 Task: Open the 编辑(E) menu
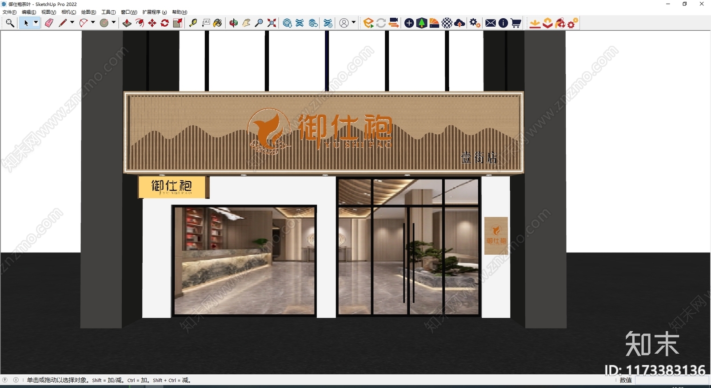[29, 12]
